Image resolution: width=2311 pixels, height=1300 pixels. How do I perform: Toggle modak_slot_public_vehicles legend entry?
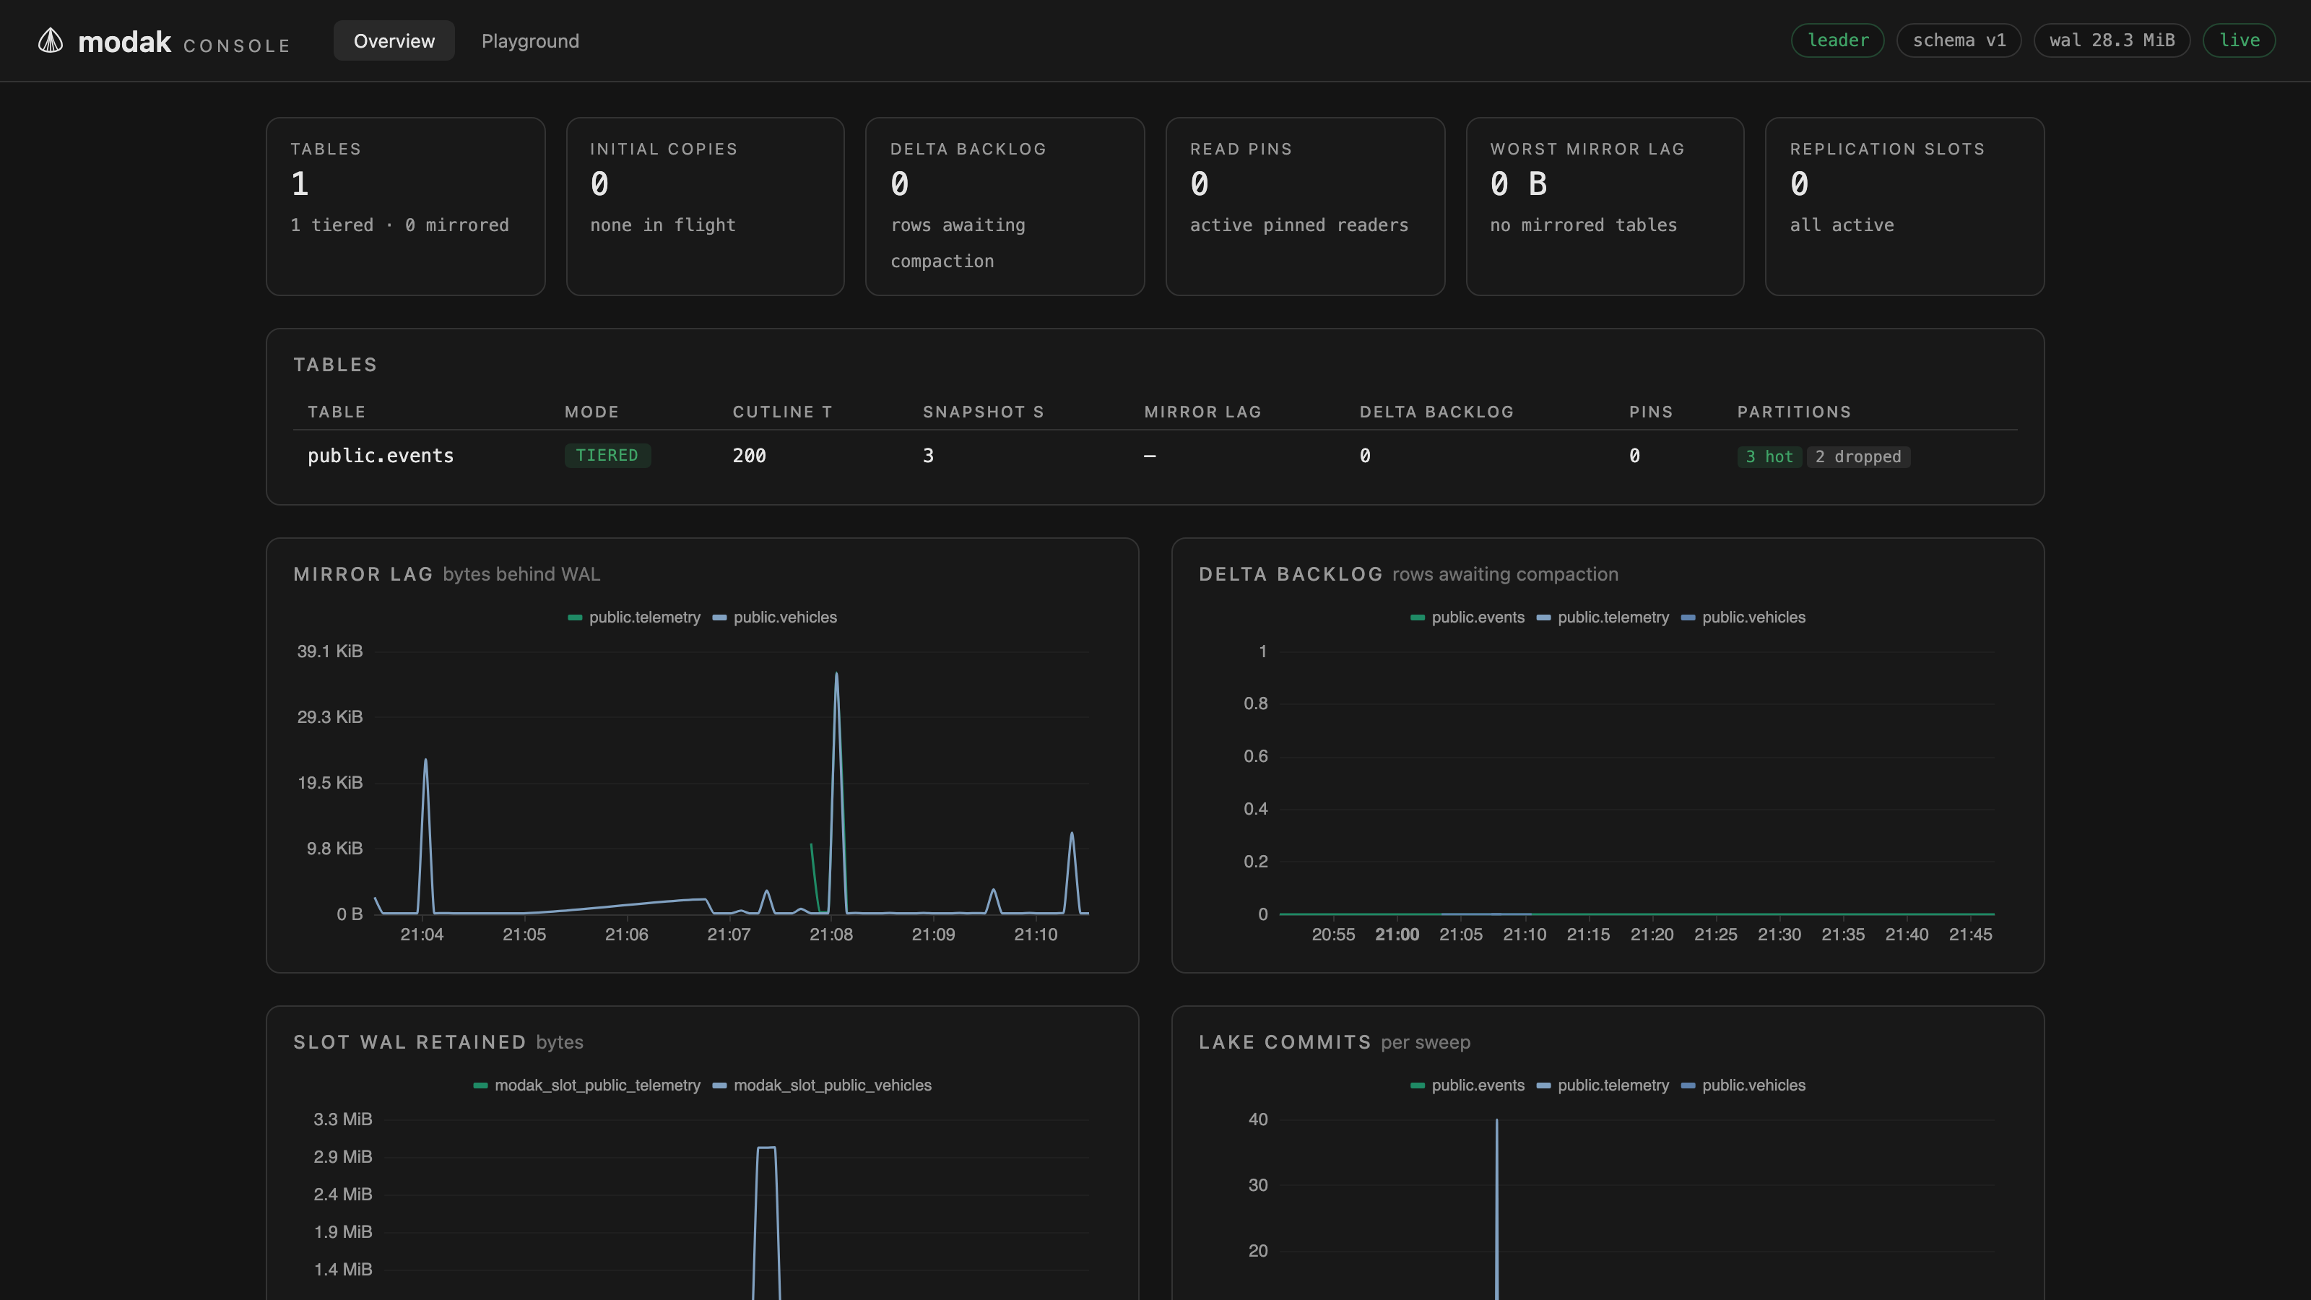point(822,1085)
